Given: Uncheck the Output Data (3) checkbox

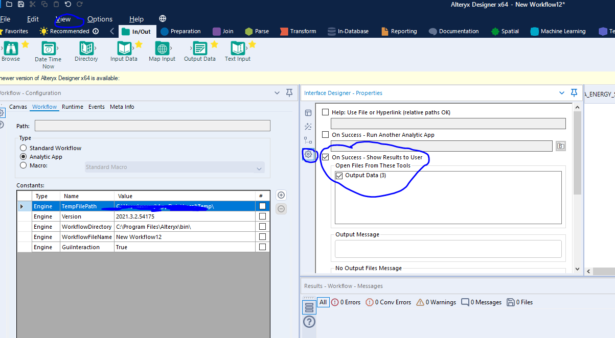Looking at the screenshot, I should click(340, 175).
